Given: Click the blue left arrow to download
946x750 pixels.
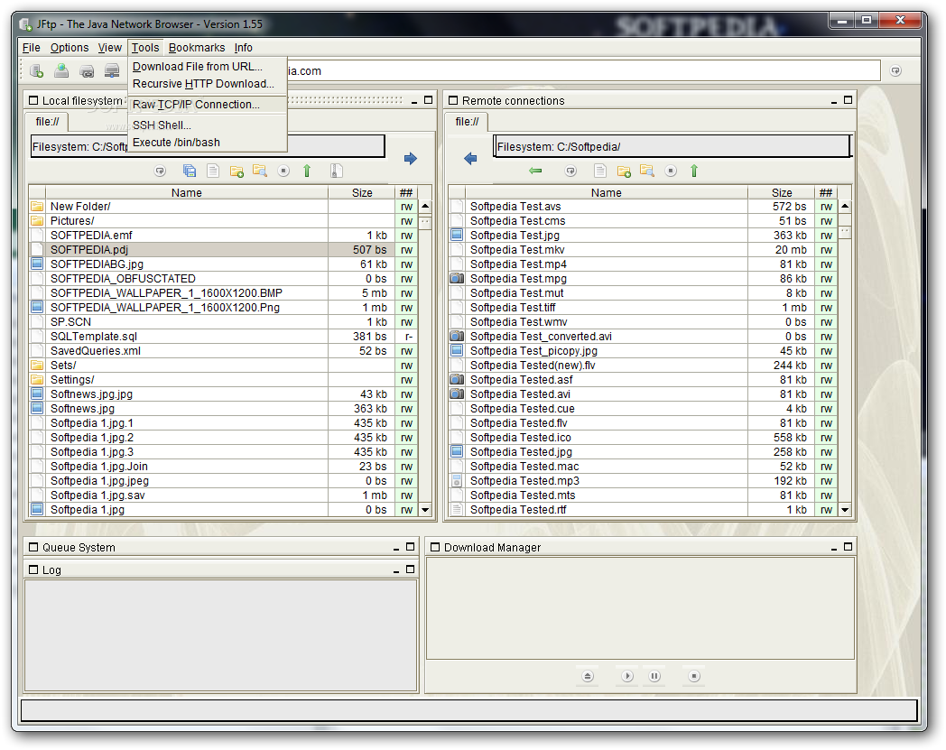Looking at the screenshot, I should click(x=470, y=159).
